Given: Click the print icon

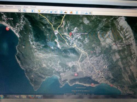Looking at the screenshot, I should [86, 13].
